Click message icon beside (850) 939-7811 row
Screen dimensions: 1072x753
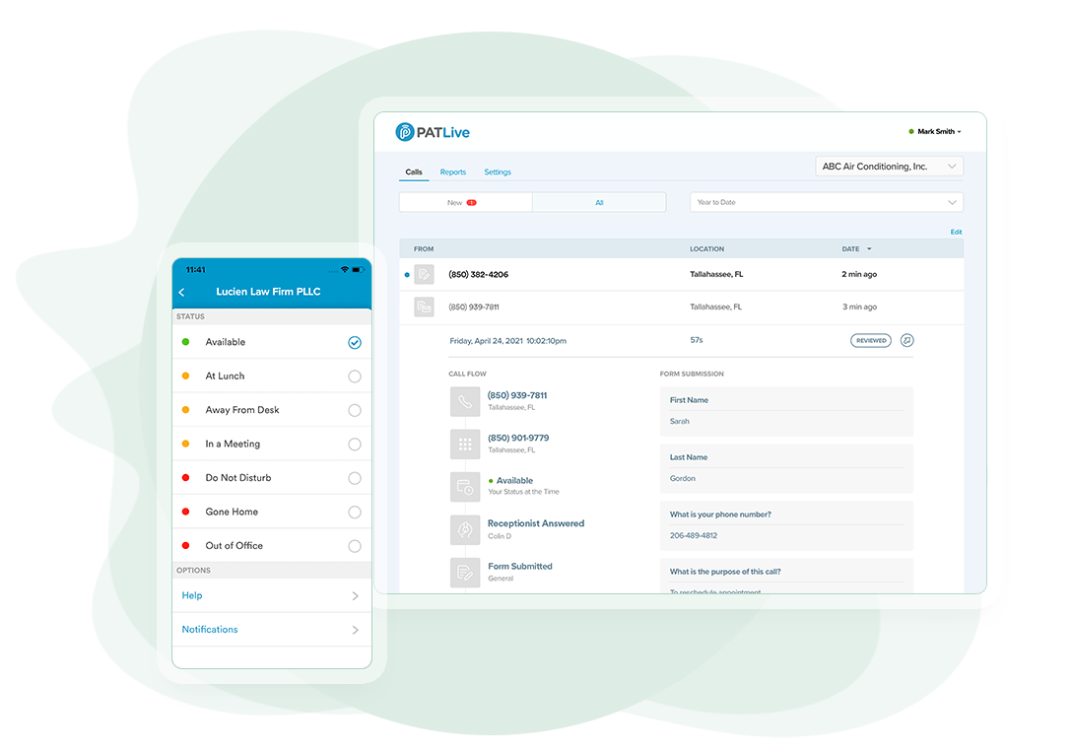click(x=424, y=307)
